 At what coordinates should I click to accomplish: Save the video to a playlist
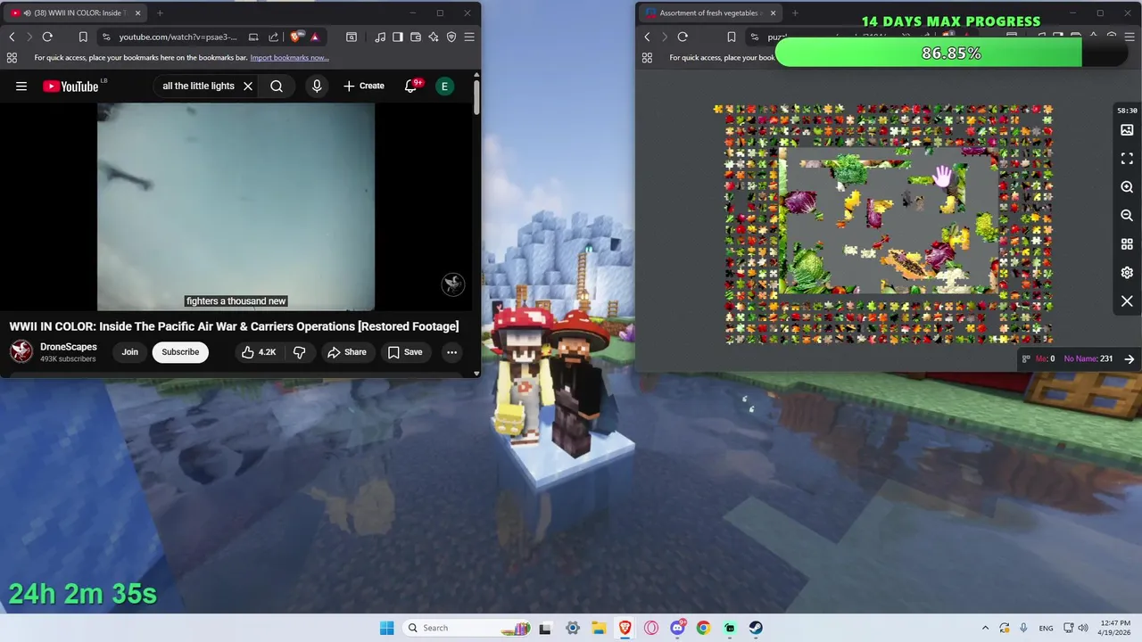tap(404, 352)
